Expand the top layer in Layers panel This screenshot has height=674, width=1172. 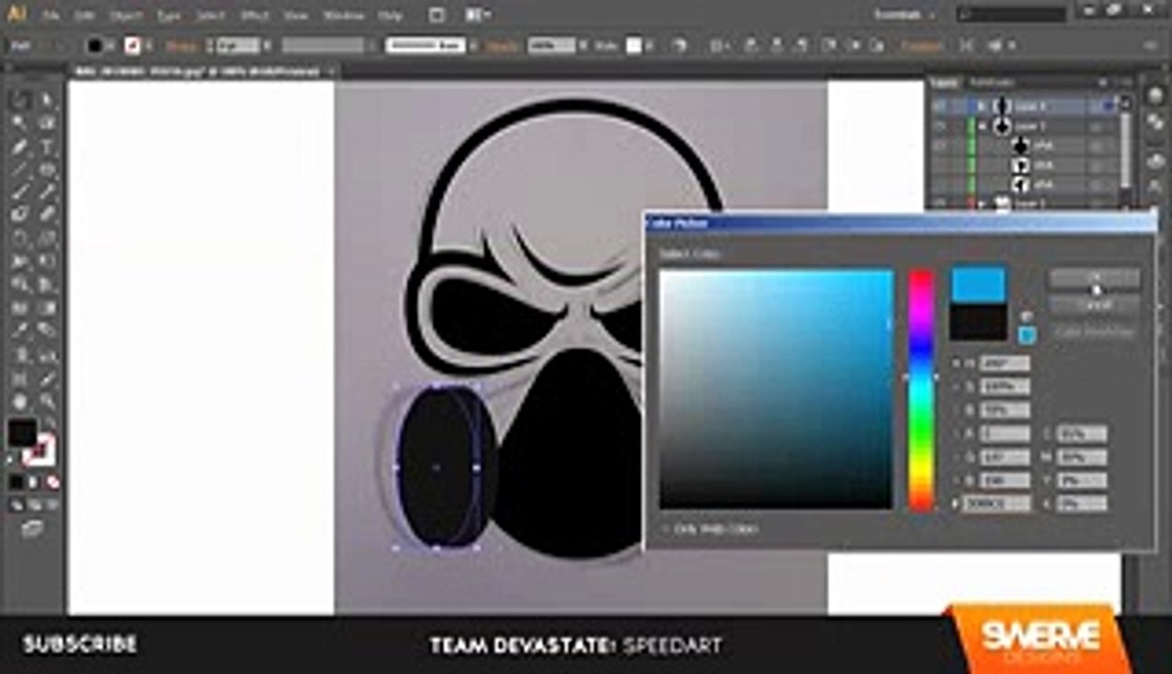click(981, 106)
